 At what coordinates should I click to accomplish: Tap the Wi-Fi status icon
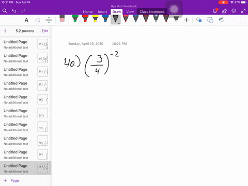[232, 2]
